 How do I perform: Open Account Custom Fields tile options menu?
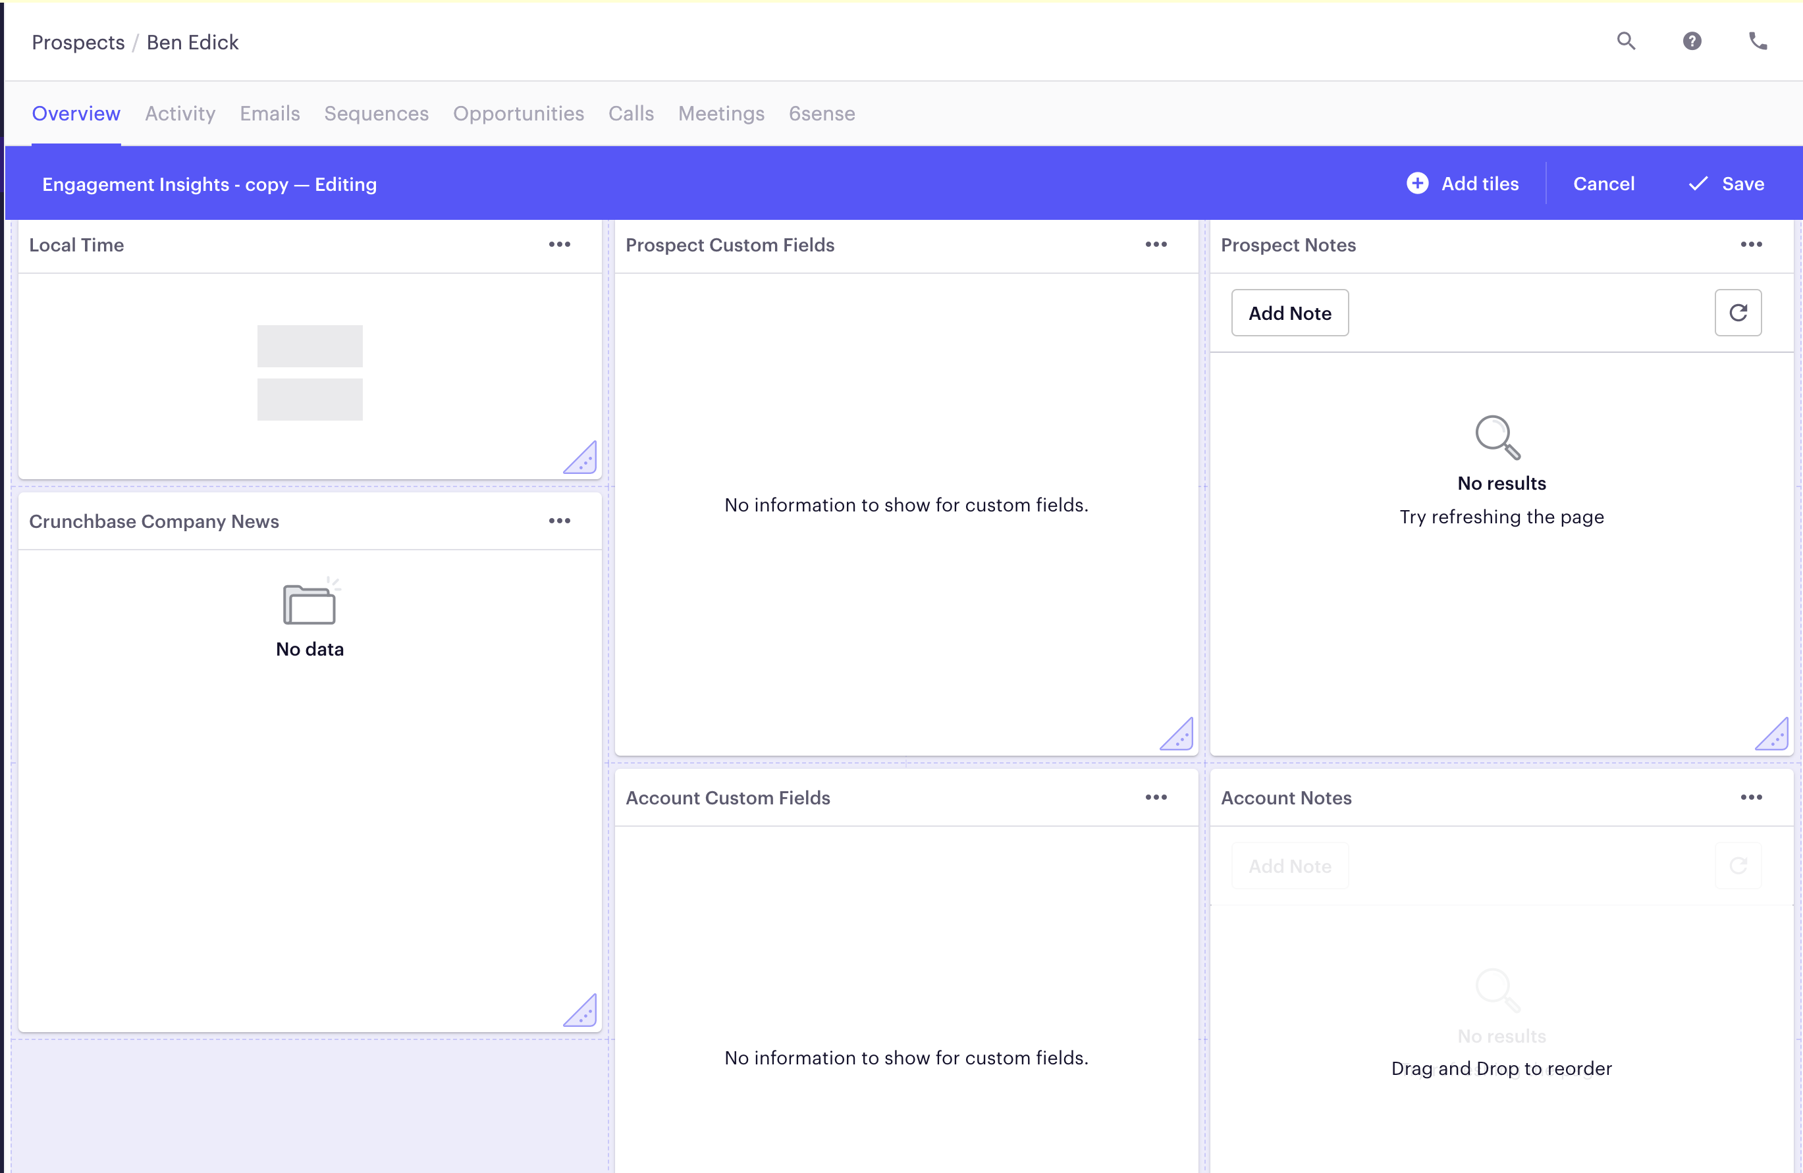(1156, 797)
